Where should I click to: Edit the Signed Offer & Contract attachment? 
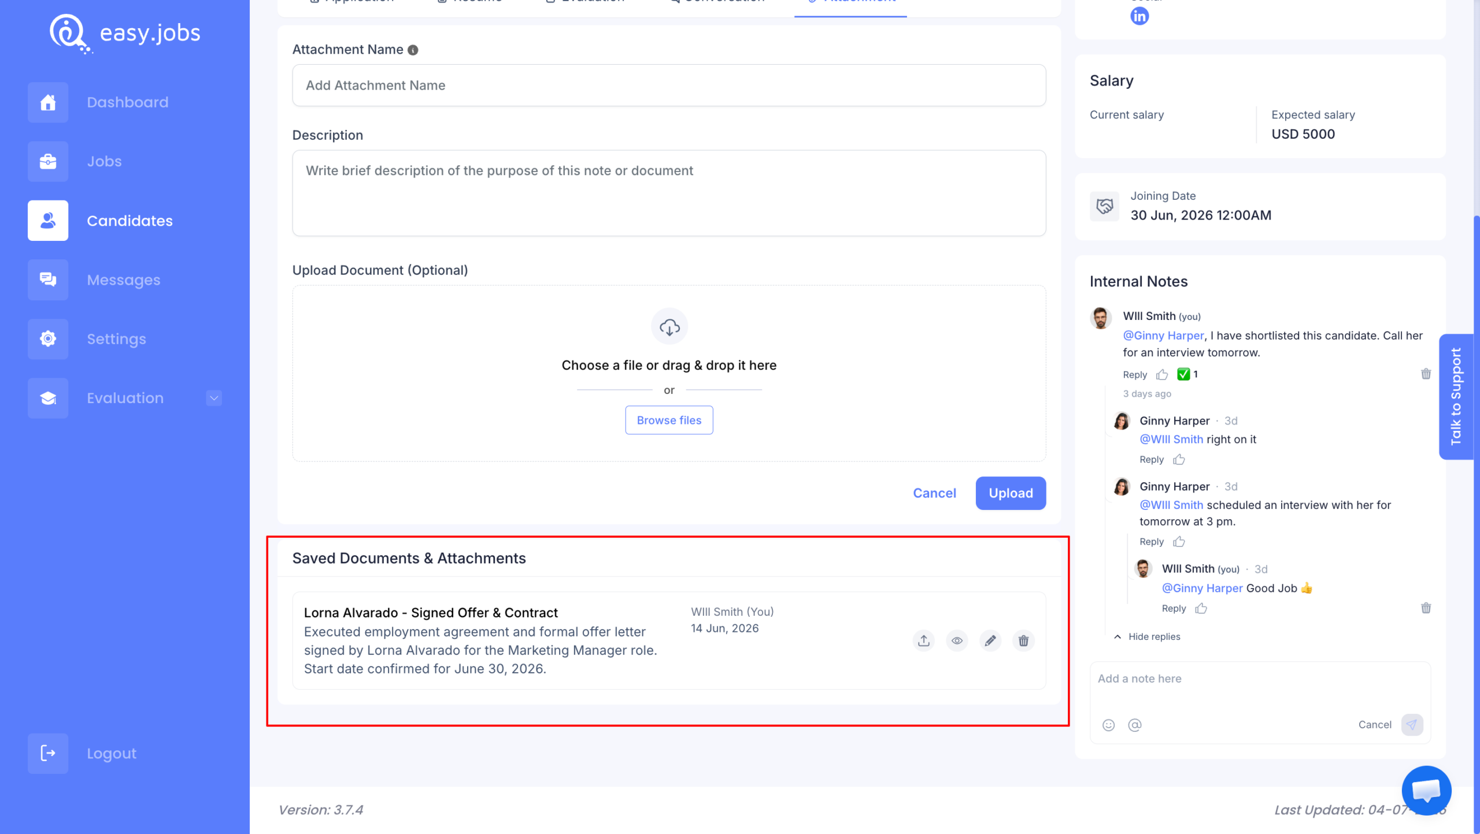990,641
